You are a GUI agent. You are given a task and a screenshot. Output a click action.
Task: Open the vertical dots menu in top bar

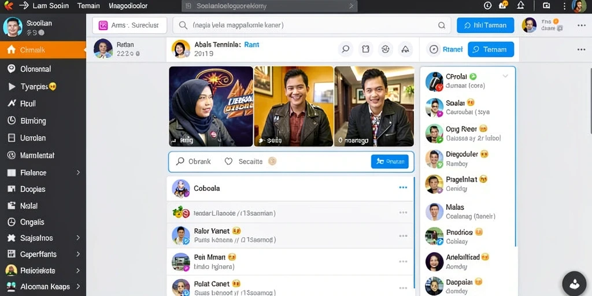coord(564,6)
